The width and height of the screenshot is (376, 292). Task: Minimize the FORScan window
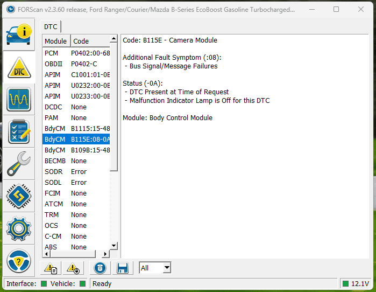pos(312,9)
